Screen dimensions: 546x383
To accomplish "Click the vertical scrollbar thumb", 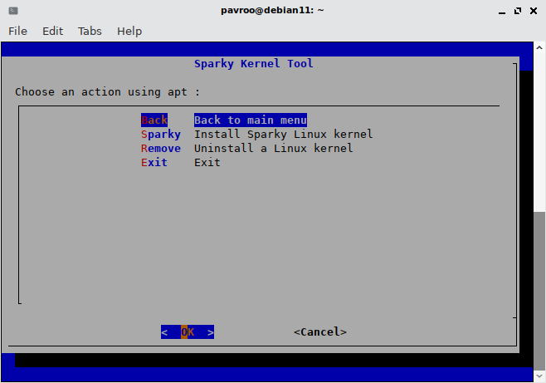I will pyautogui.click(x=539, y=291).
